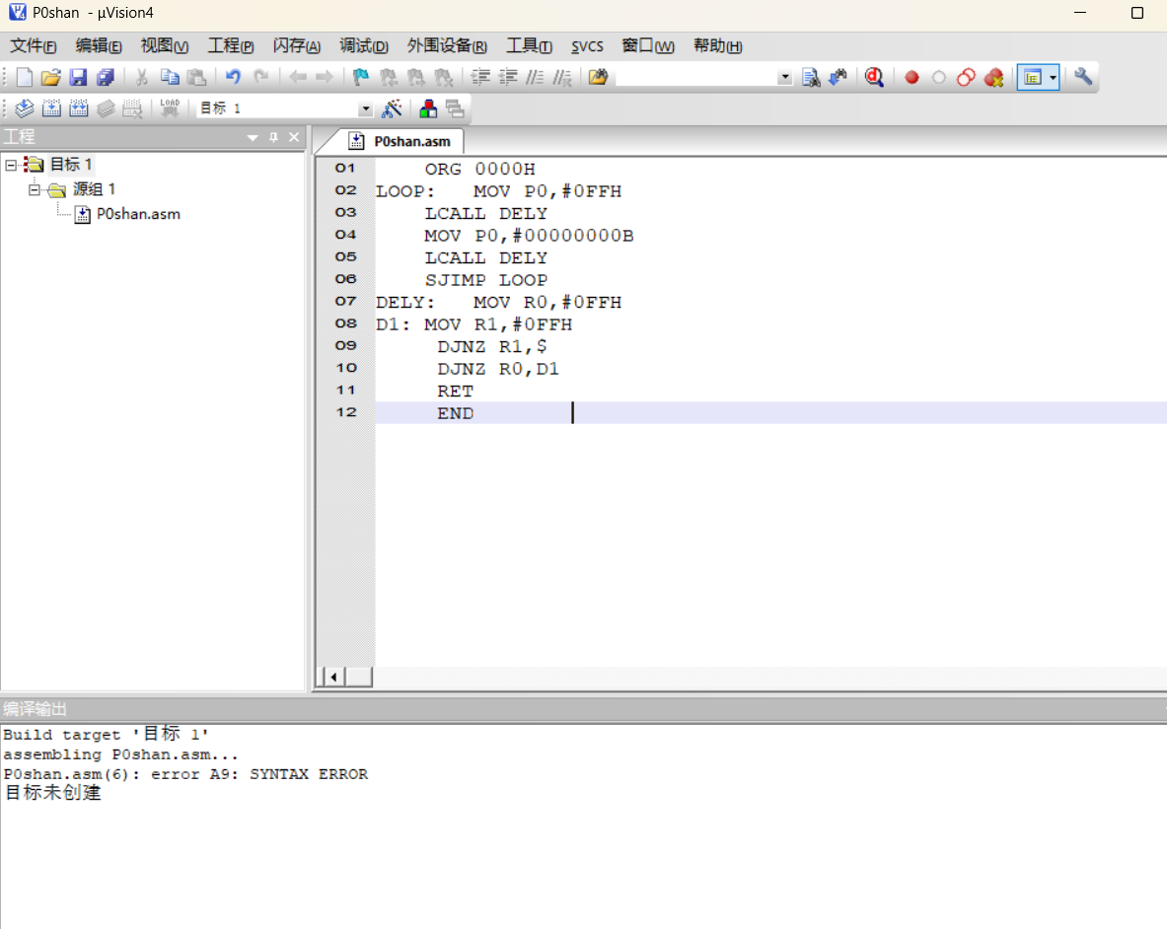The height and width of the screenshot is (929, 1167).
Task: Open the window layout dropdown arrow
Action: tap(1053, 77)
